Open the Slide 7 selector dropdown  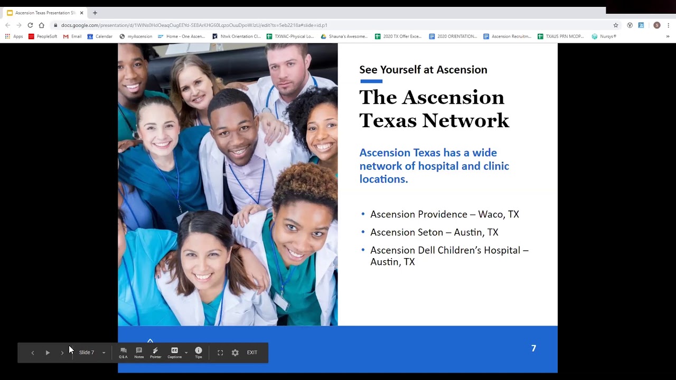pos(92,353)
